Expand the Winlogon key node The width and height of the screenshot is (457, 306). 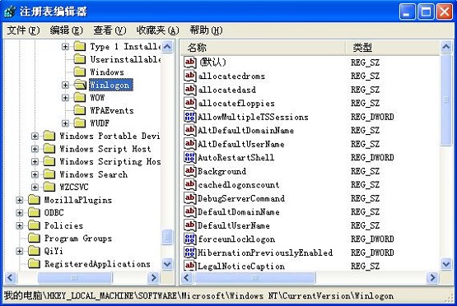point(65,85)
